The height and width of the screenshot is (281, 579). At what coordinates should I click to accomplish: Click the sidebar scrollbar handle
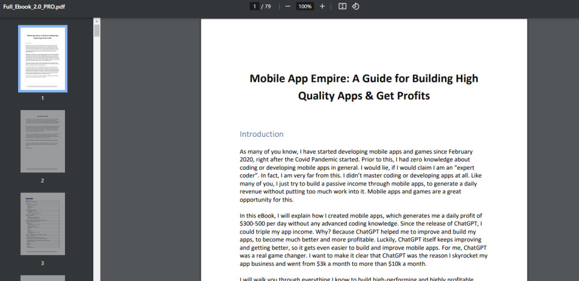[x=97, y=31]
